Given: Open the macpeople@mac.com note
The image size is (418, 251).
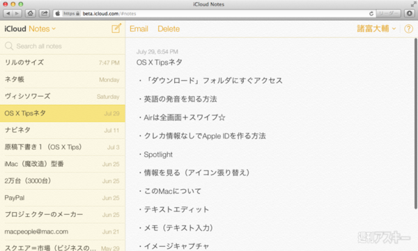Looking at the screenshot, I should (63, 232).
